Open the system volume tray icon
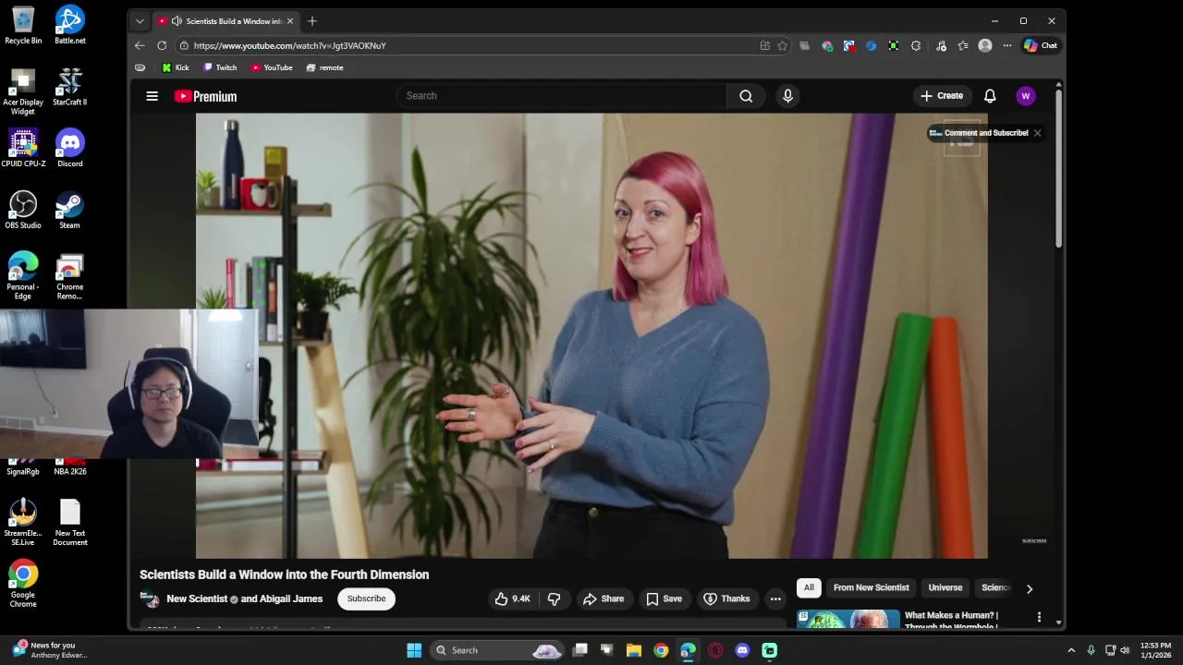 pyautogui.click(x=1125, y=650)
